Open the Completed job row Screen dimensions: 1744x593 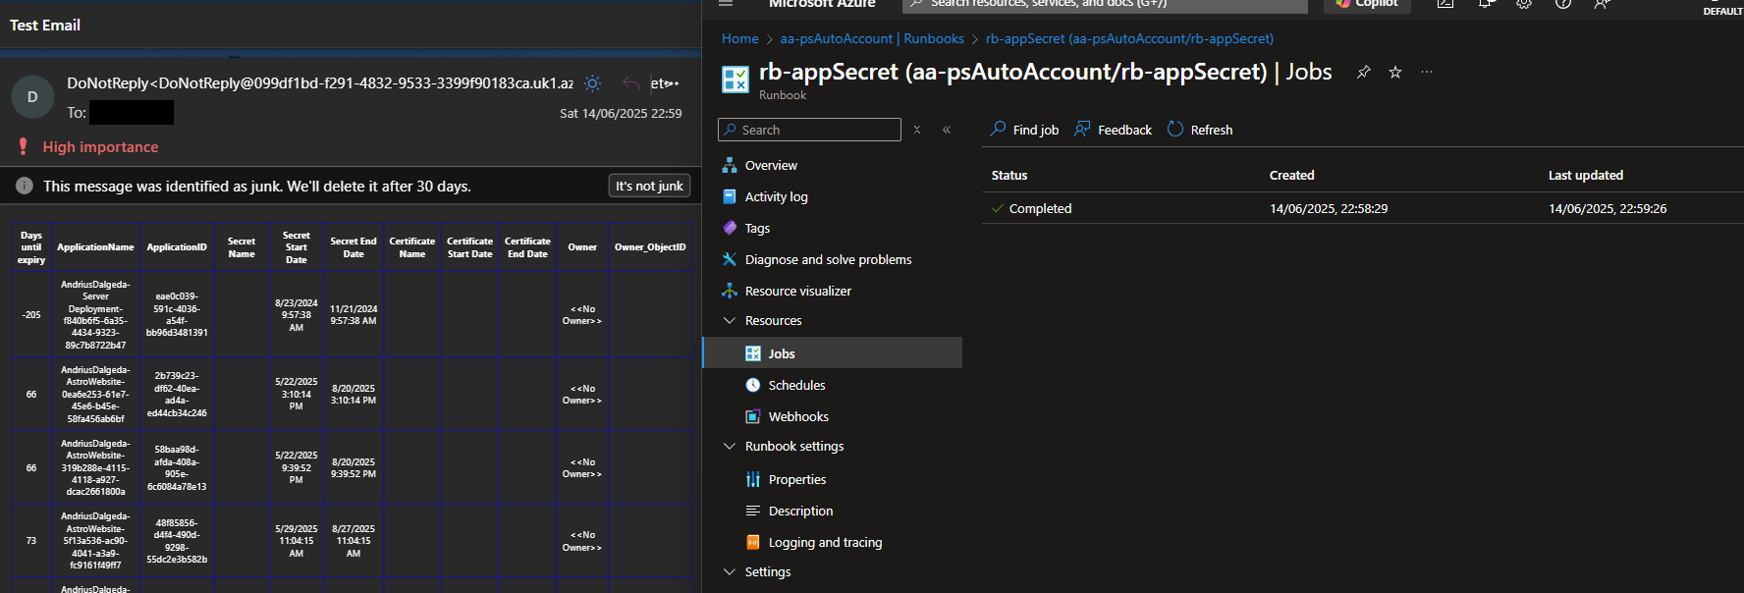pyautogui.click(x=1363, y=208)
